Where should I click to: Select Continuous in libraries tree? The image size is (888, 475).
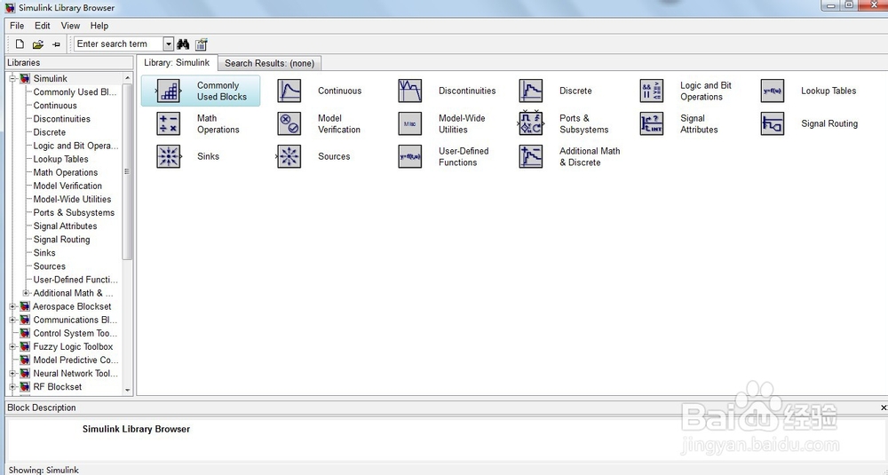55,106
